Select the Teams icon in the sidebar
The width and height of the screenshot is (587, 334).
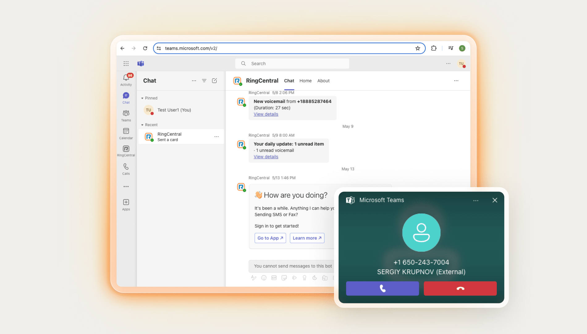coord(126,115)
